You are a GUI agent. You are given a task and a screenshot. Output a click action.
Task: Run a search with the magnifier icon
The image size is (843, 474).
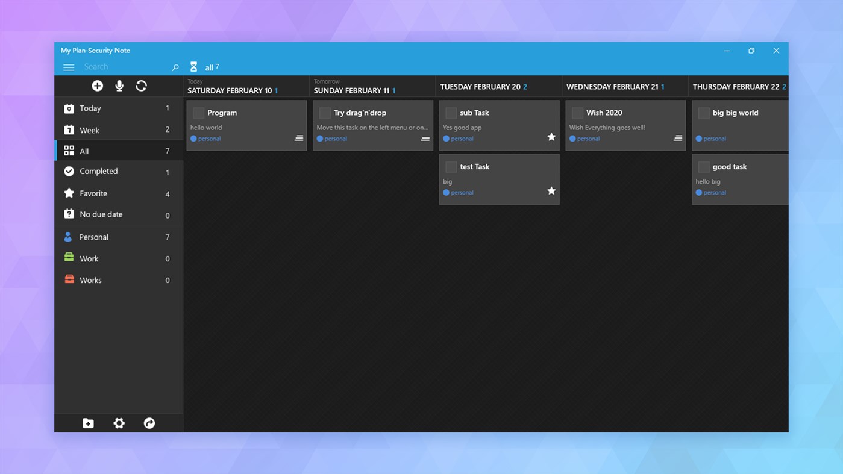pos(175,67)
